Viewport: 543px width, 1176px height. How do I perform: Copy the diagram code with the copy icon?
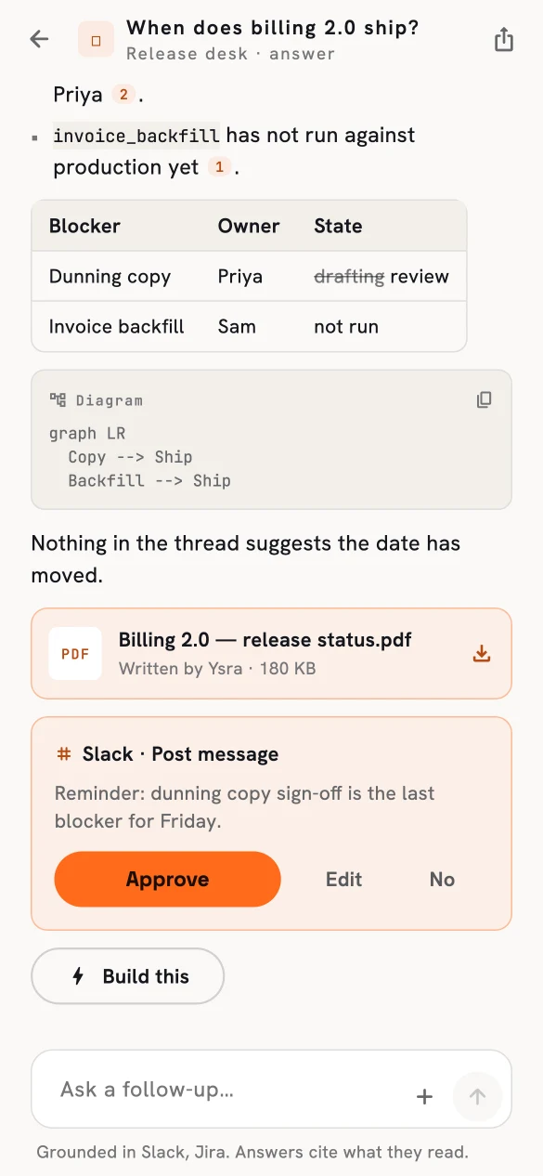click(485, 399)
